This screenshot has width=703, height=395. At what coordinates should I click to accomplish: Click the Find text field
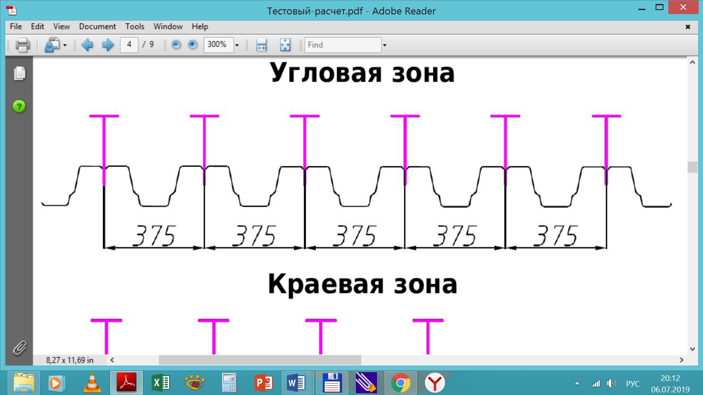click(x=343, y=45)
